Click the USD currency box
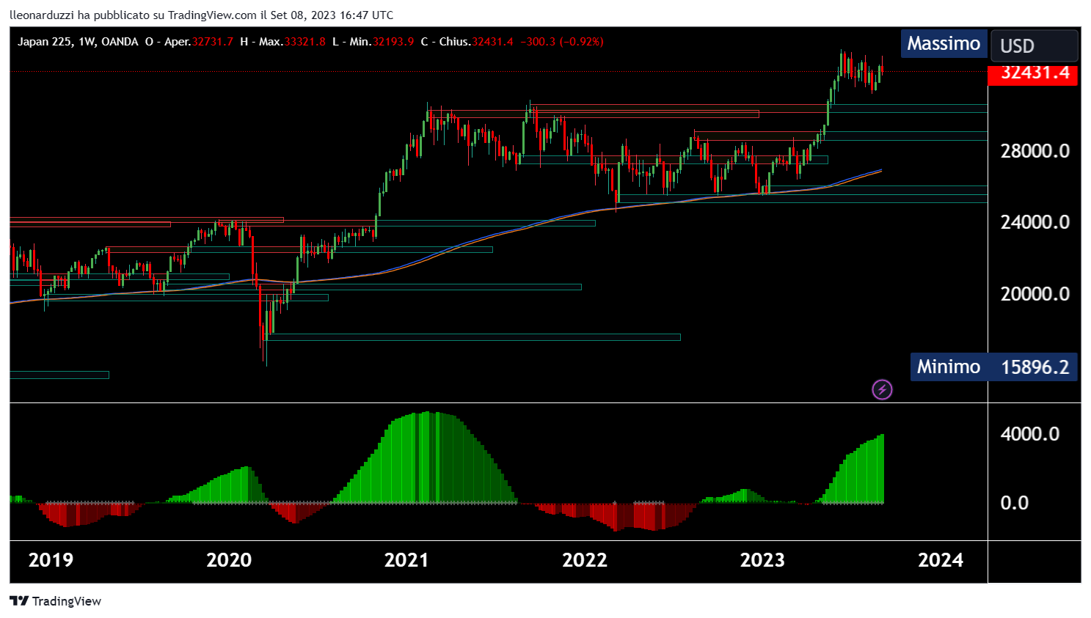 point(1035,45)
